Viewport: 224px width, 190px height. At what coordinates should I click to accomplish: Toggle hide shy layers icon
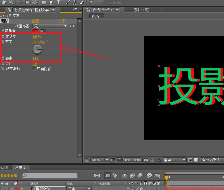(125, 175)
